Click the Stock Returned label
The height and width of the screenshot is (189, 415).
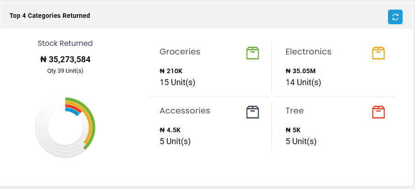coord(65,43)
